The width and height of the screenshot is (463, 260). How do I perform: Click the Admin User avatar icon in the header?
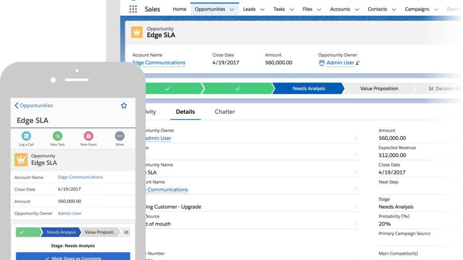[x=322, y=63]
